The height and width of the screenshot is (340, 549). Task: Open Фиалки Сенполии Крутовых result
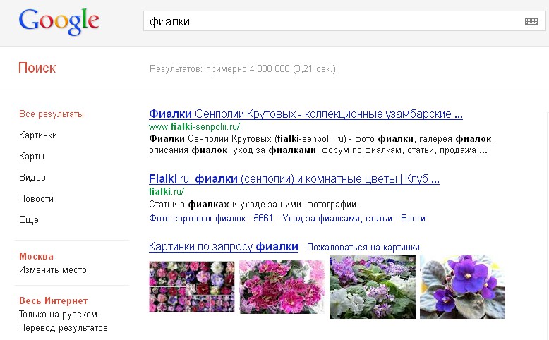(x=306, y=114)
